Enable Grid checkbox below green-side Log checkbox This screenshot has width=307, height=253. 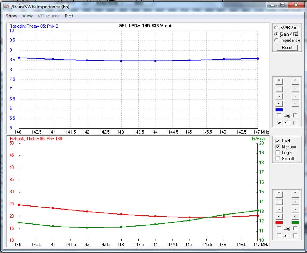[295, 236]
